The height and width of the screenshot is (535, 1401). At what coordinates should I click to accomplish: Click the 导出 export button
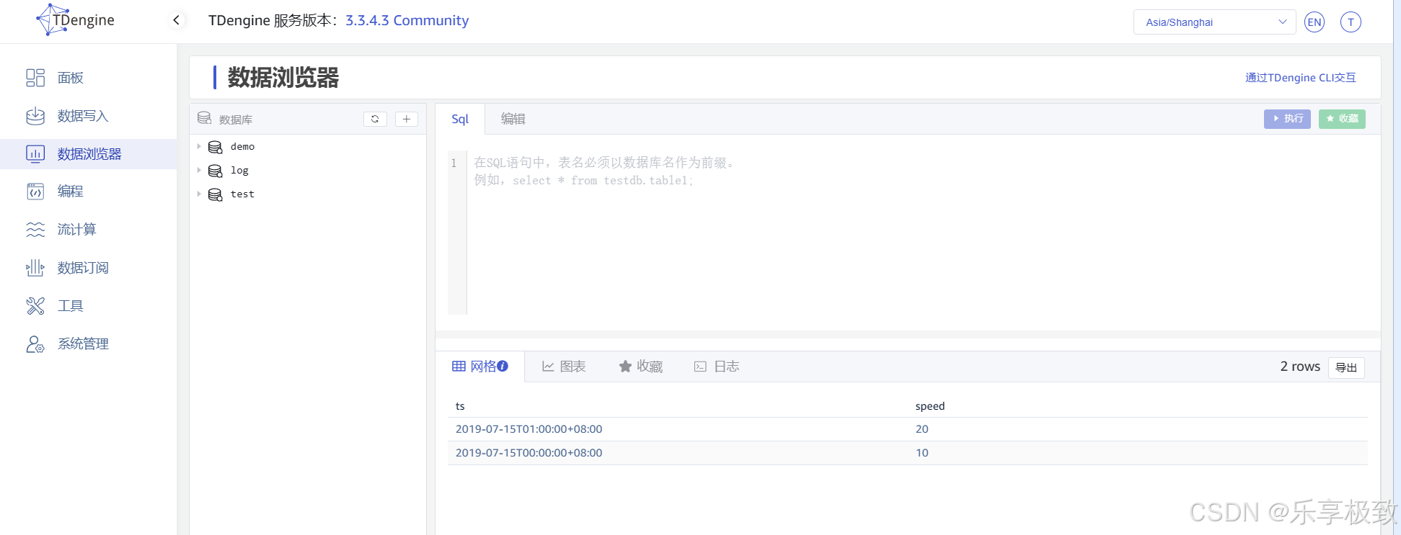point(1346,367)
